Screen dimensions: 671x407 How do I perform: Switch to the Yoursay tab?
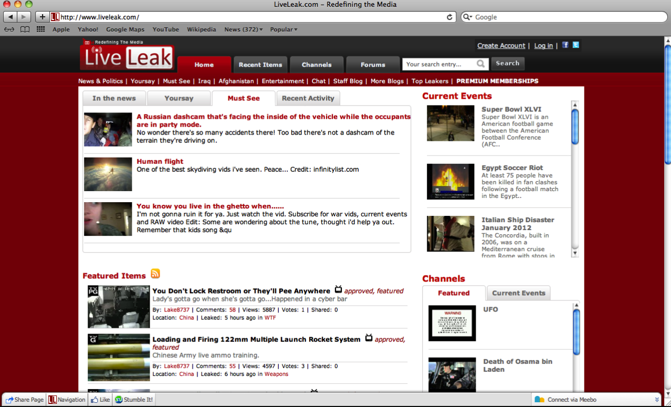tap(179, 98)
